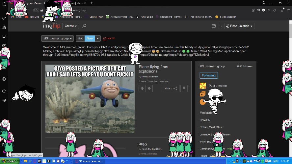
Task: Open the imgflip search magnifier
Action: pyautogui.click(x=84, y=26)
